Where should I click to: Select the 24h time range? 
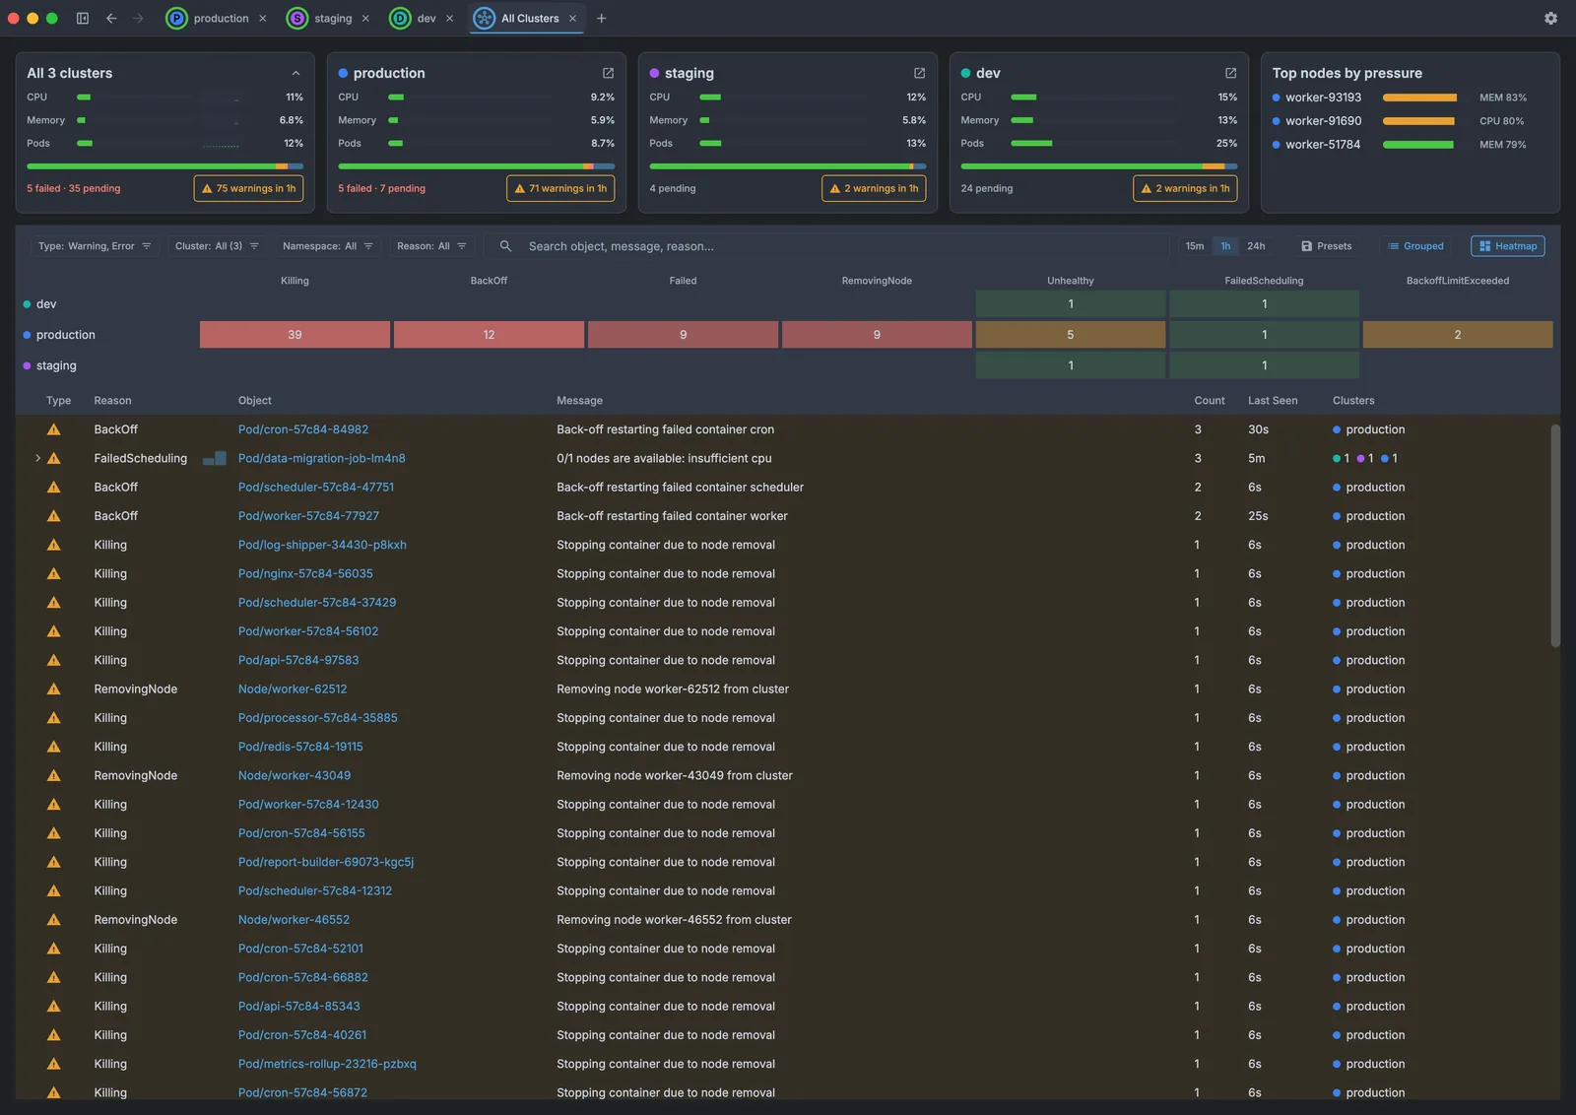pos(1256,246)
